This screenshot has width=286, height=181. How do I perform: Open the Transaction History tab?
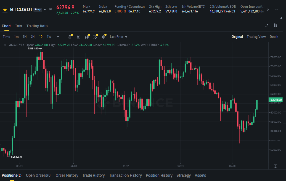pyautogui.click(x=125, y=175)
